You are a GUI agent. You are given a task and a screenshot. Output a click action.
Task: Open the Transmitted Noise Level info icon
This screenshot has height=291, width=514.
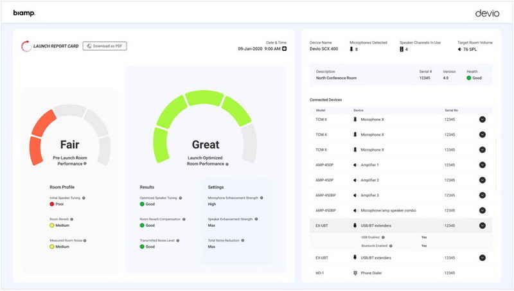coord(178,240)
